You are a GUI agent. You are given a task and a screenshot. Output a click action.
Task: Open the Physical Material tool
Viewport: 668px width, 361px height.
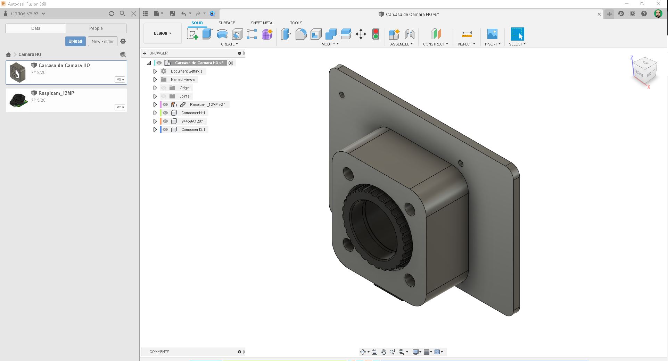tap(376, 34)
